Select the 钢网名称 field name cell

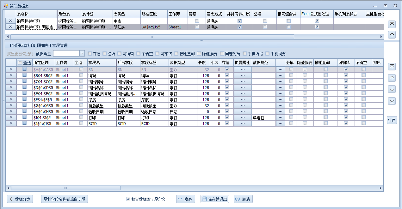click(x=101, y=88)
